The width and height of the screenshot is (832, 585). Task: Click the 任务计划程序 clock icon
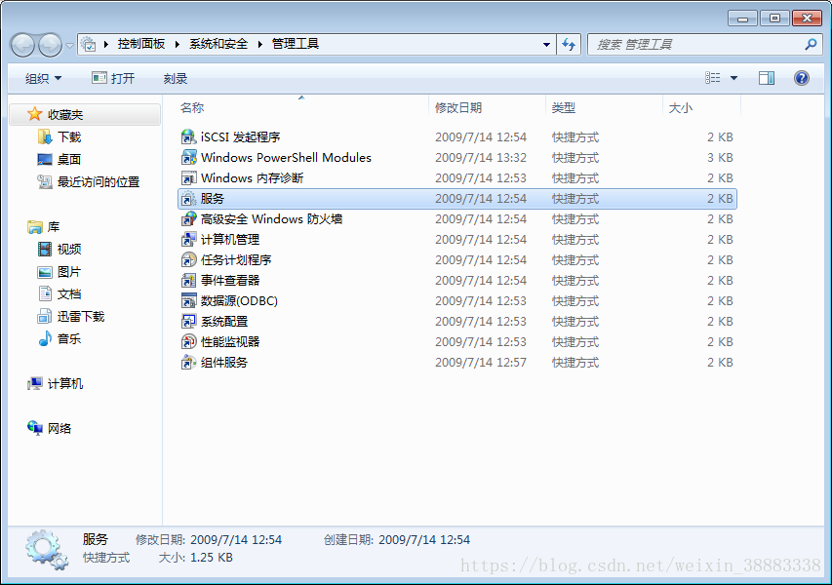188,260
